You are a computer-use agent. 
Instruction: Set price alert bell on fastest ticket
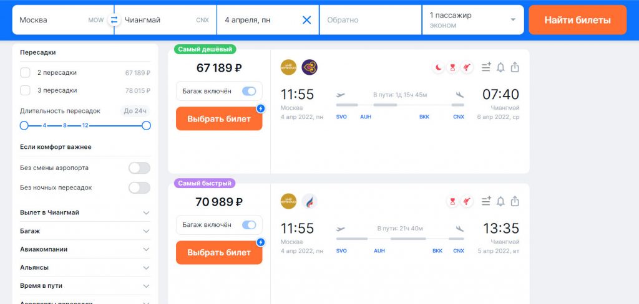(x=500, y=201)
